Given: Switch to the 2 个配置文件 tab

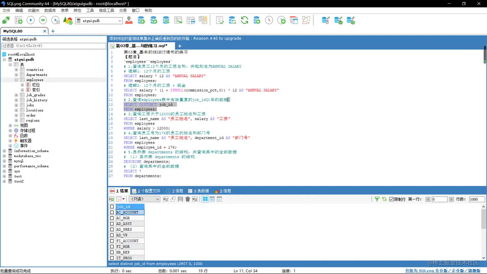Looking at the screenshot, I should (146, 191).
